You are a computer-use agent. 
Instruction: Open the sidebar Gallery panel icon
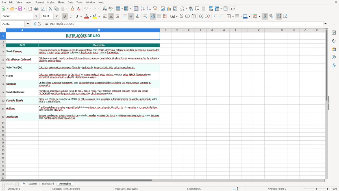[334, 49]
